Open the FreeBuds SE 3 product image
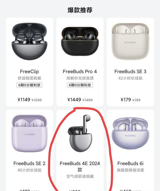 click(130, 41)
